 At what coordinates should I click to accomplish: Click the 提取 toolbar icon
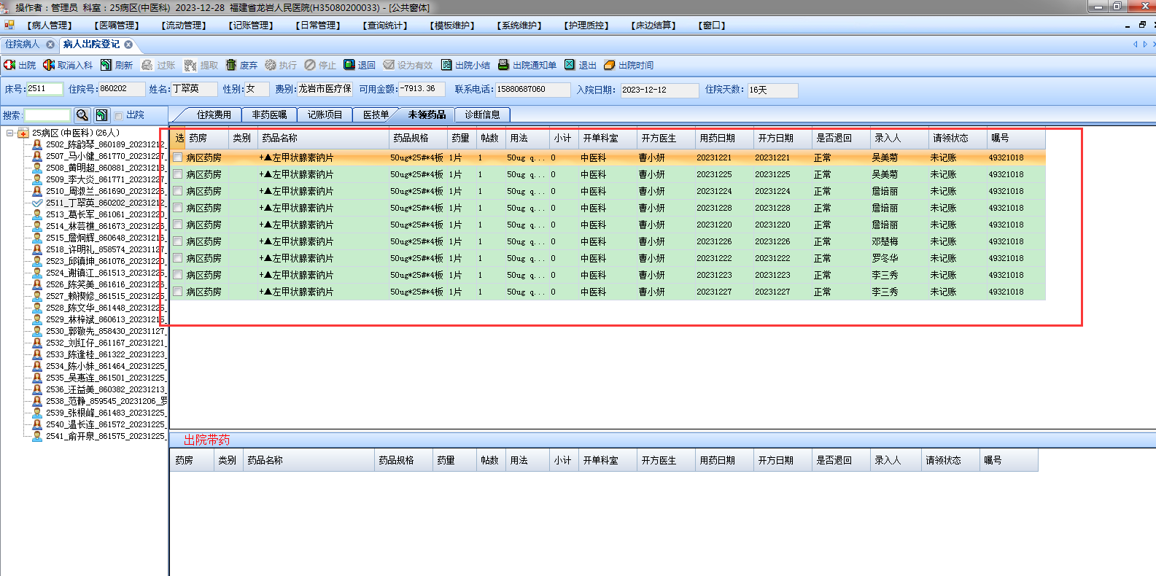click(190, 65)
